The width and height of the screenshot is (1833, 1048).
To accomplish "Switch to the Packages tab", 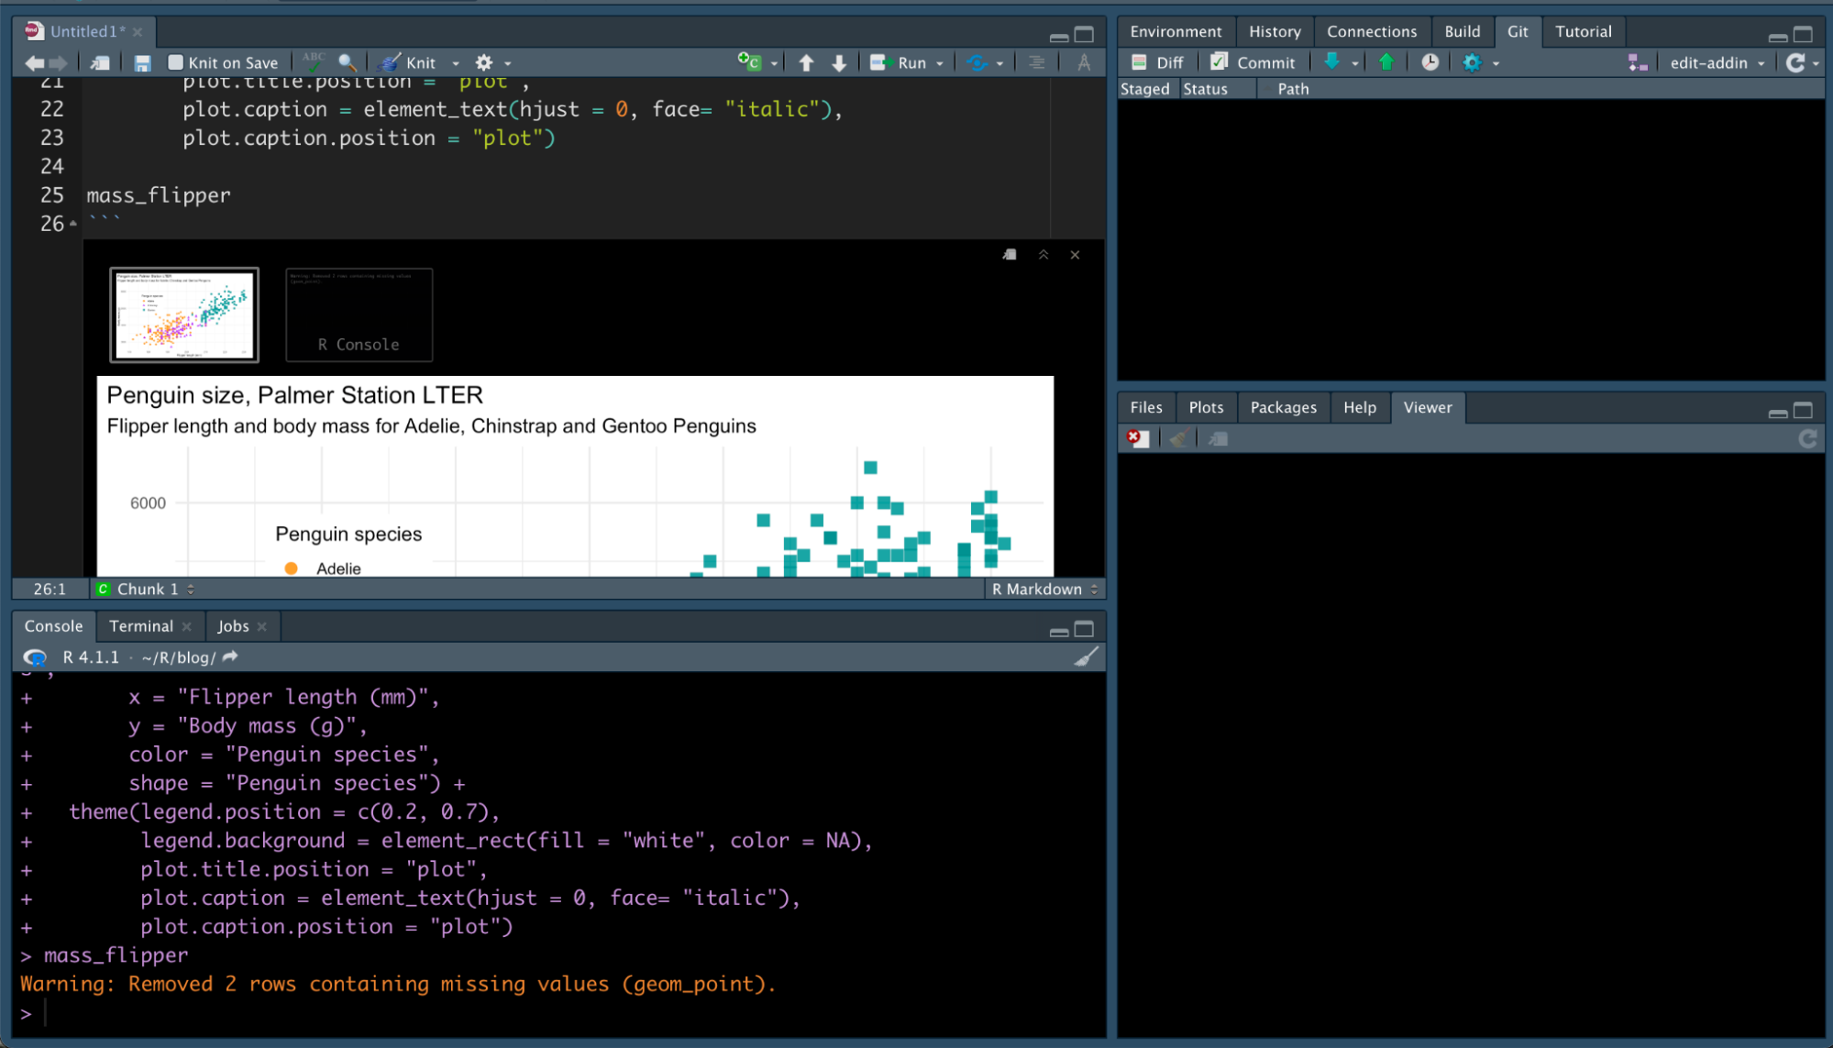I will click(x=1283, y=407).
